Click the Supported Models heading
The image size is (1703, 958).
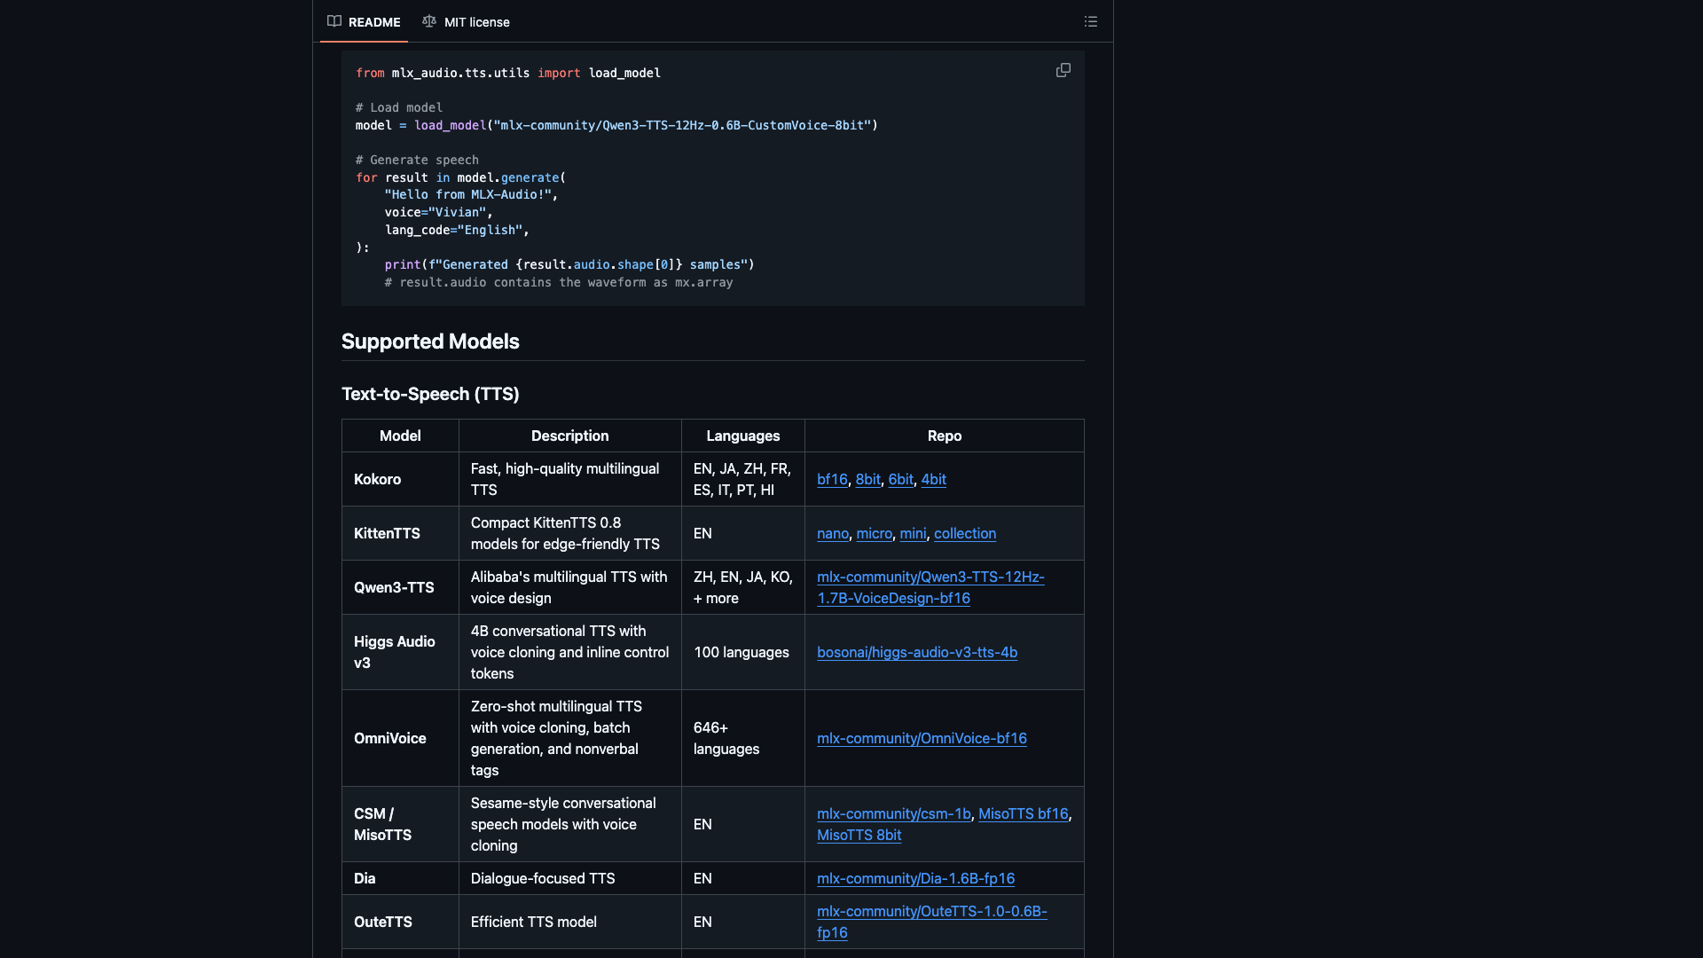430,342
